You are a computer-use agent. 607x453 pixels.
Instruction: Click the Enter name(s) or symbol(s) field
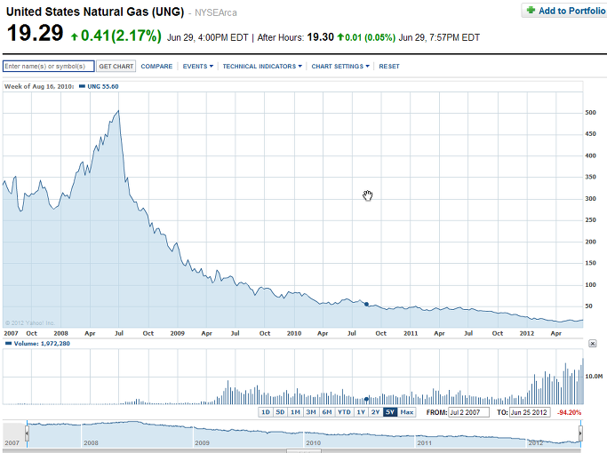(x=48, y=66)
